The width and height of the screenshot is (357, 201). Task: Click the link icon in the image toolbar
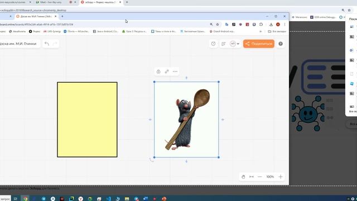click(167, 71)
